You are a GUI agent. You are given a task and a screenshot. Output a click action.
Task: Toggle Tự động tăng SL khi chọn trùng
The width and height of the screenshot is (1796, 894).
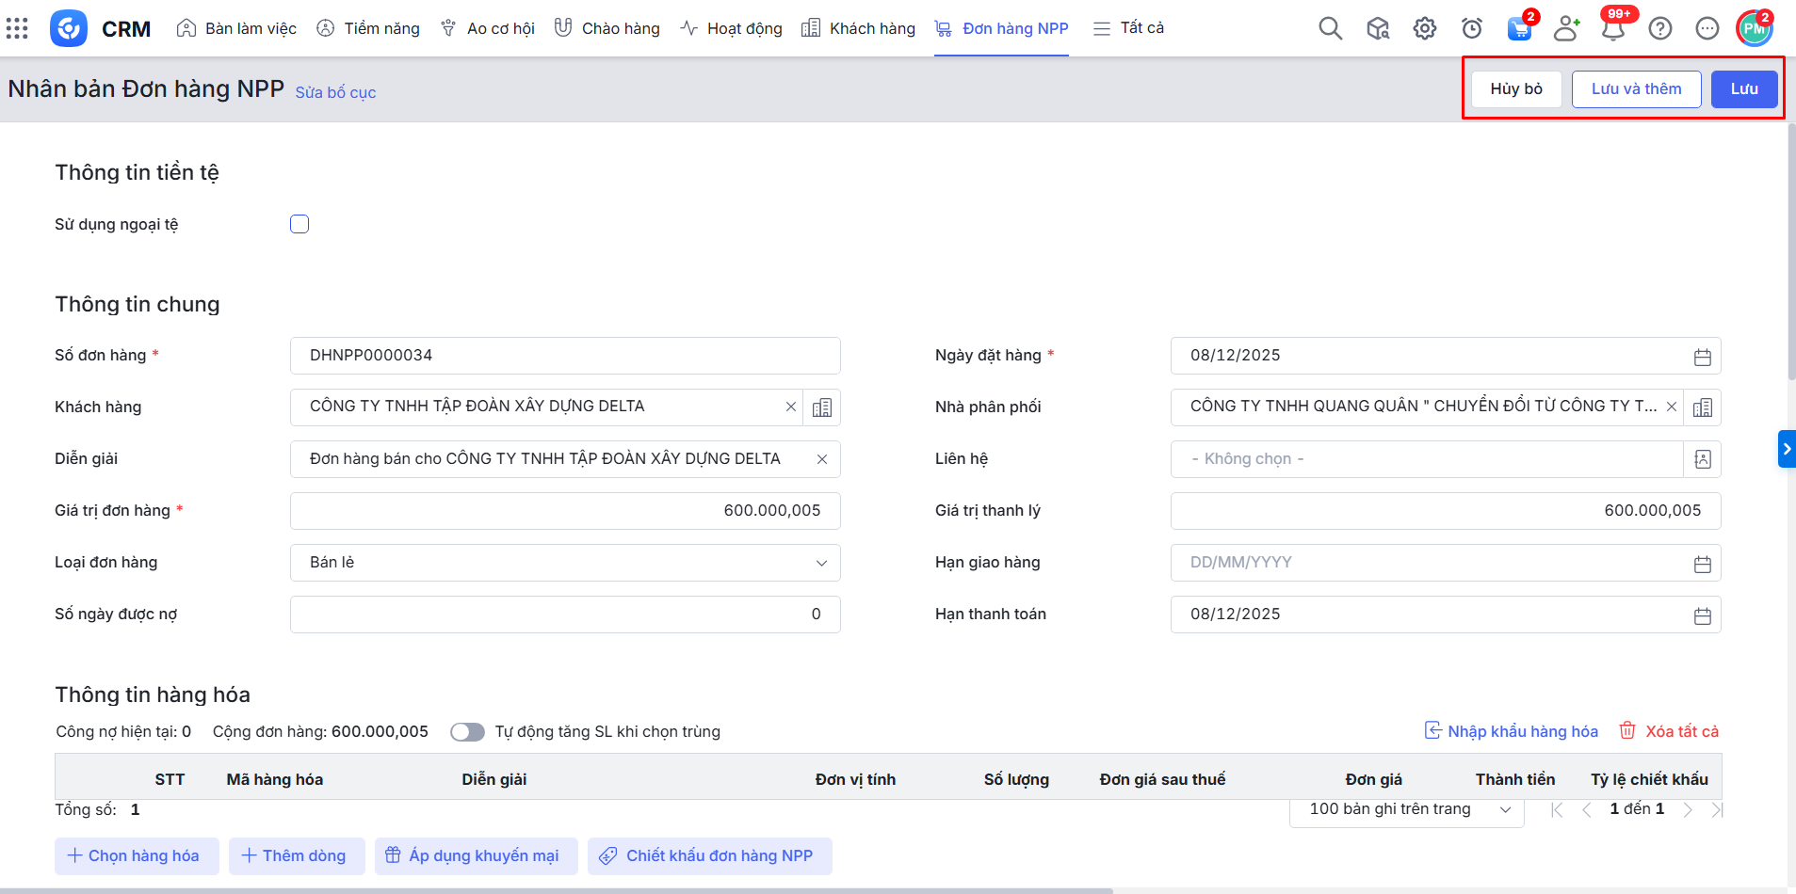point(467,732)
